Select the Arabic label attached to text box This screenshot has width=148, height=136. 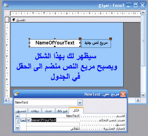[96, 43]
